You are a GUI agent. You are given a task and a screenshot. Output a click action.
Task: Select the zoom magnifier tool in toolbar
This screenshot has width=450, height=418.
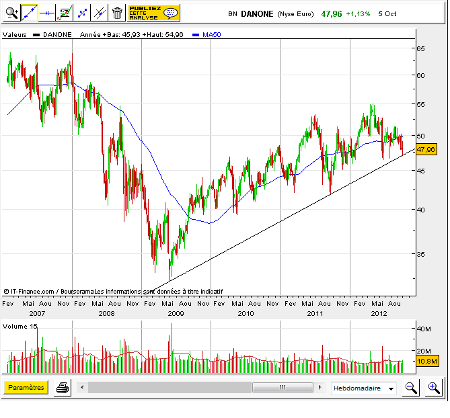pos(12,13)
